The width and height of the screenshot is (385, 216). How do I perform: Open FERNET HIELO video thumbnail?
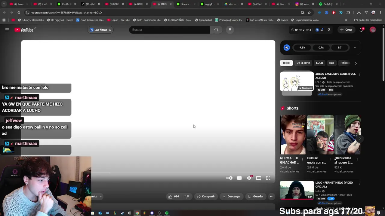pos(297,190)
